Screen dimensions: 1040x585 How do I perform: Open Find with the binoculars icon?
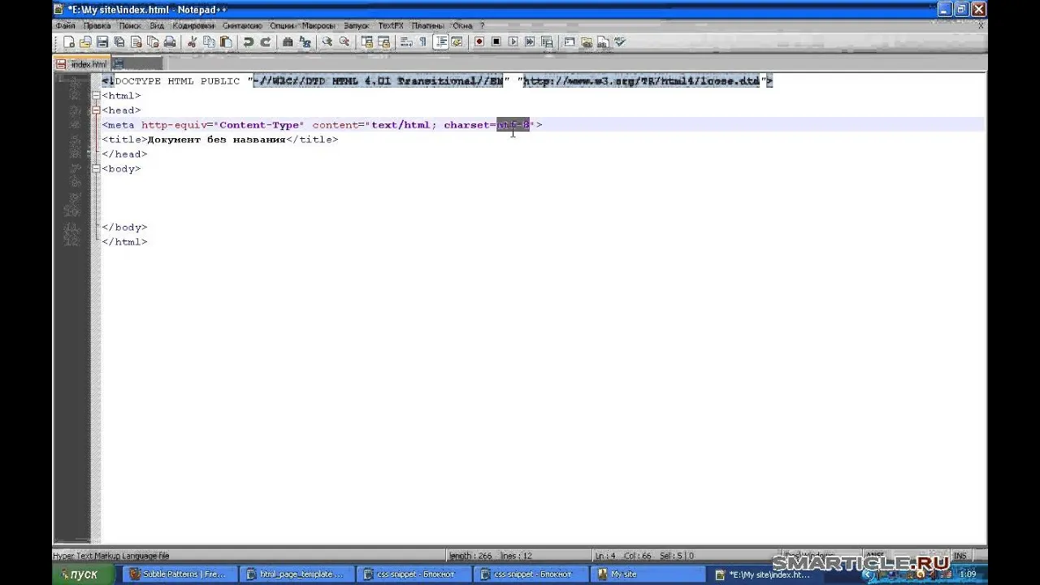[x=288, y=42]
